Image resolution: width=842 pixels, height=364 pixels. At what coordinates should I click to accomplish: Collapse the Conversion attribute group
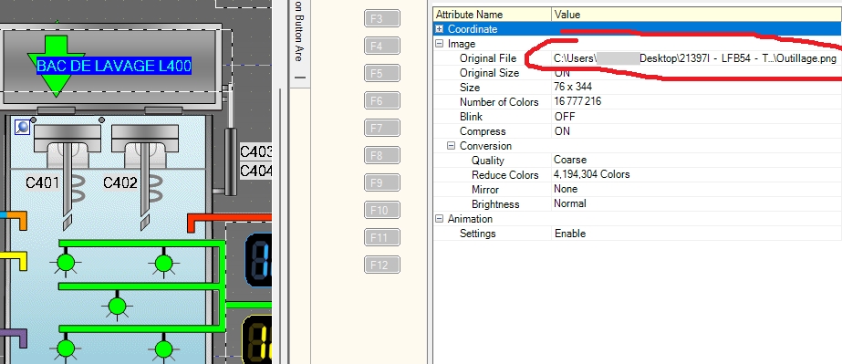[x=451, y=146]
